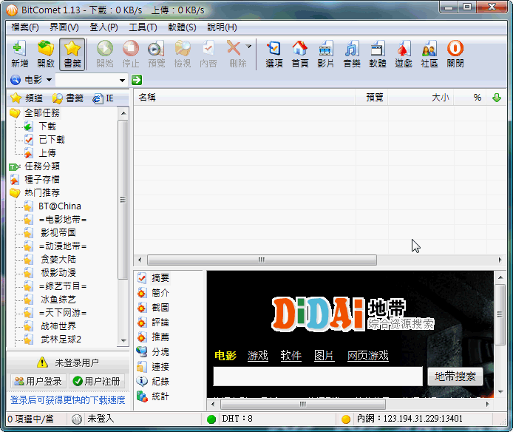
Task: Open the 工具(T) menu
Action: (143, 27)
